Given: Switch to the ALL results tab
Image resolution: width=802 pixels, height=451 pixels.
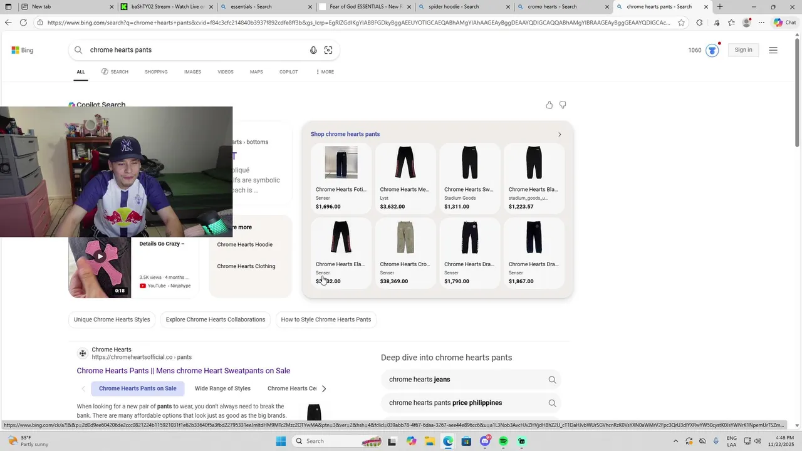Looking at the screenshot, I should point(81,72).
